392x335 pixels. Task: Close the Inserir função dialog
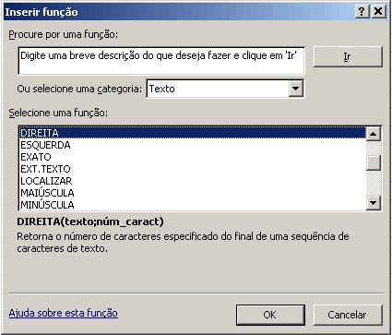coord(378,12)
